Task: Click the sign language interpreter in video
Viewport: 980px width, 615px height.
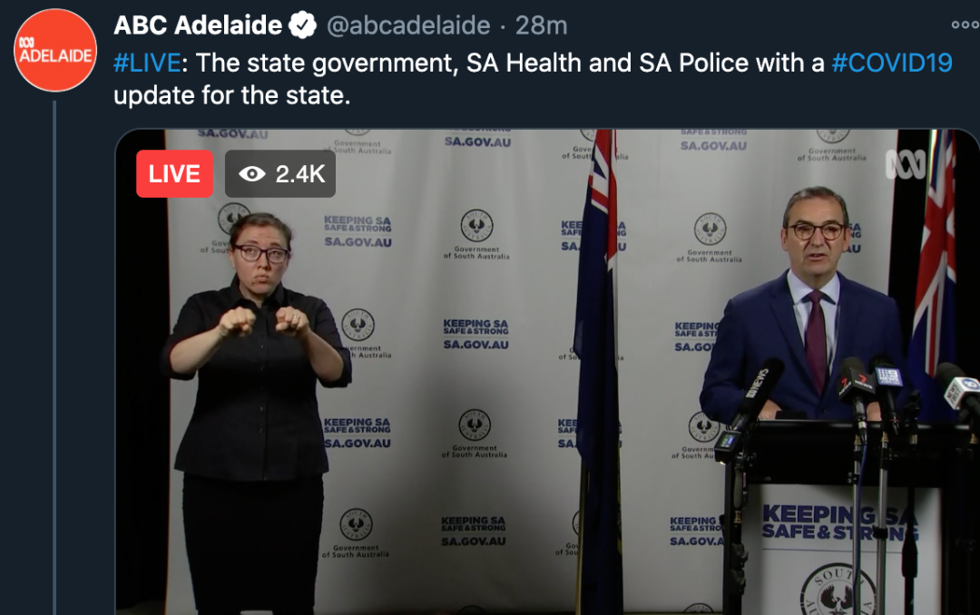Action: tap(256, 413)
